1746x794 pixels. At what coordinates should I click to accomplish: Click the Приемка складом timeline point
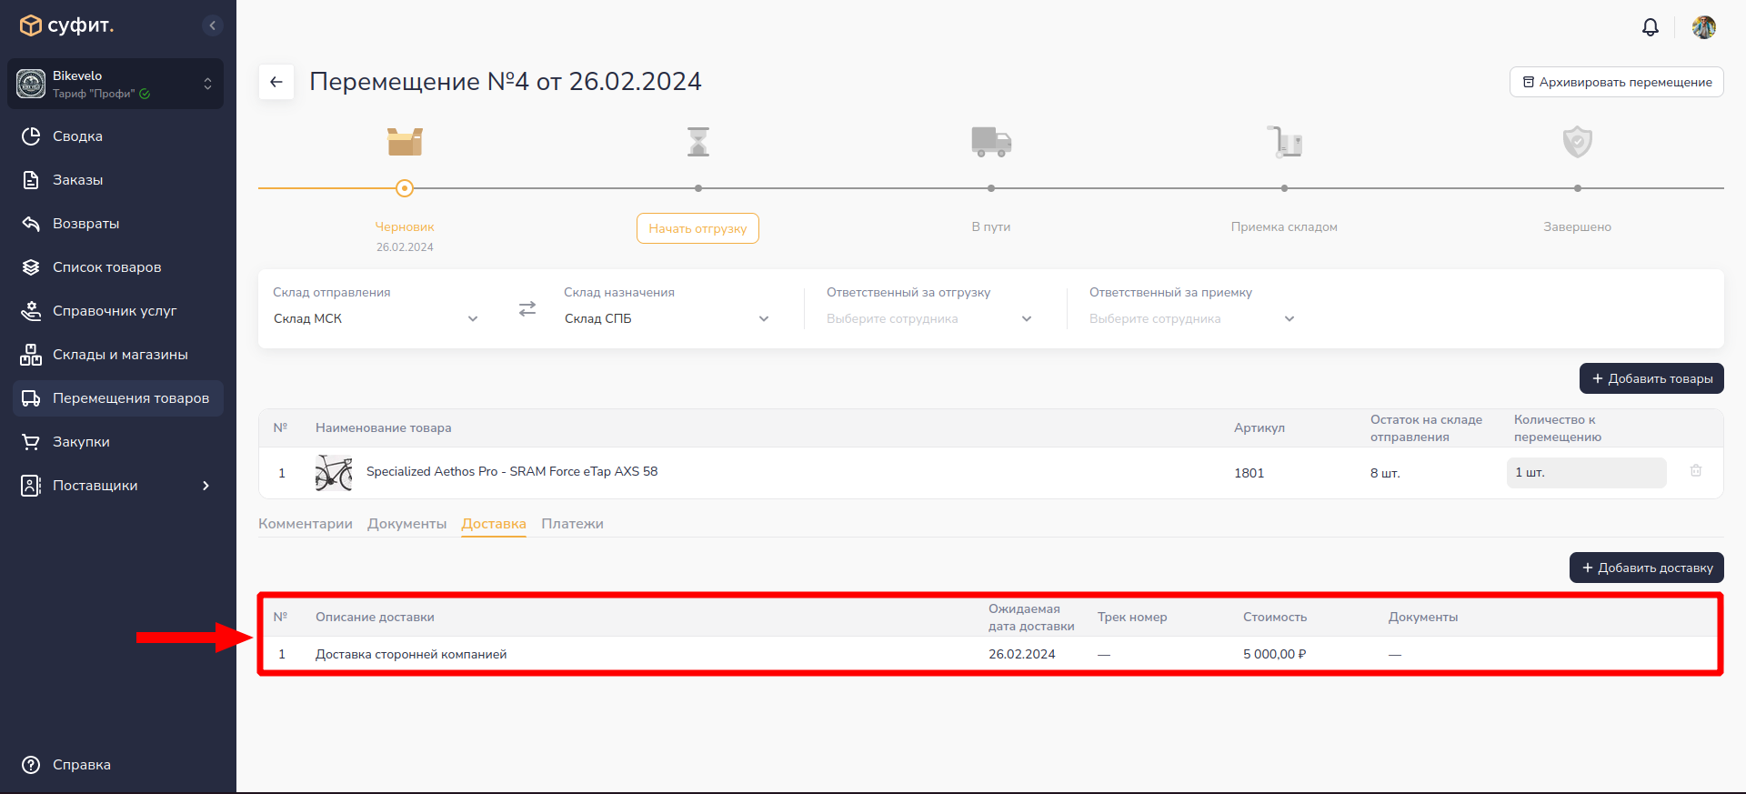1284,188
